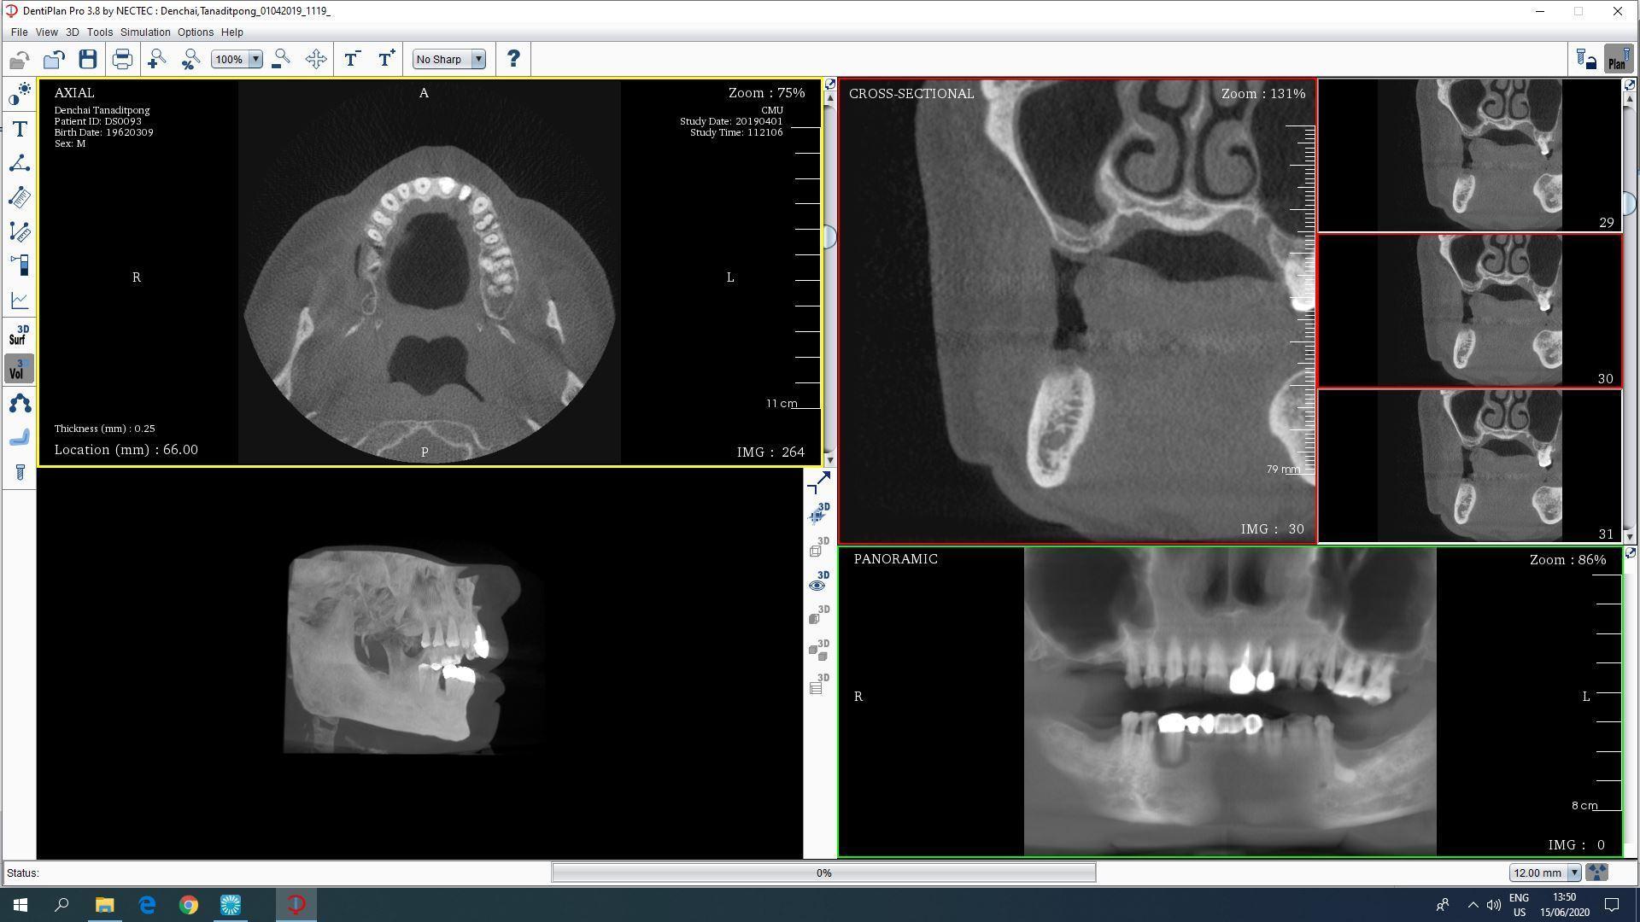Open the Tools menu
This screenshot has width=1640, height=922.
click(x=99, y=32)
